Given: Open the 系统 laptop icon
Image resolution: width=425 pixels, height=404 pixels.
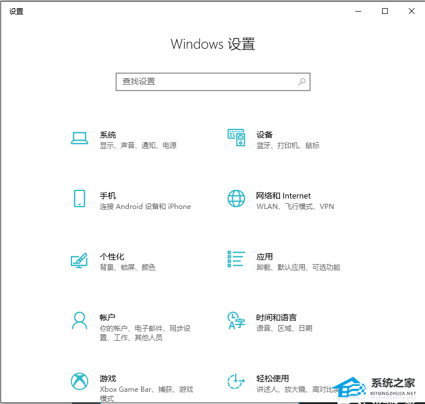Looking at the screenshot, I should pos(80,138).
